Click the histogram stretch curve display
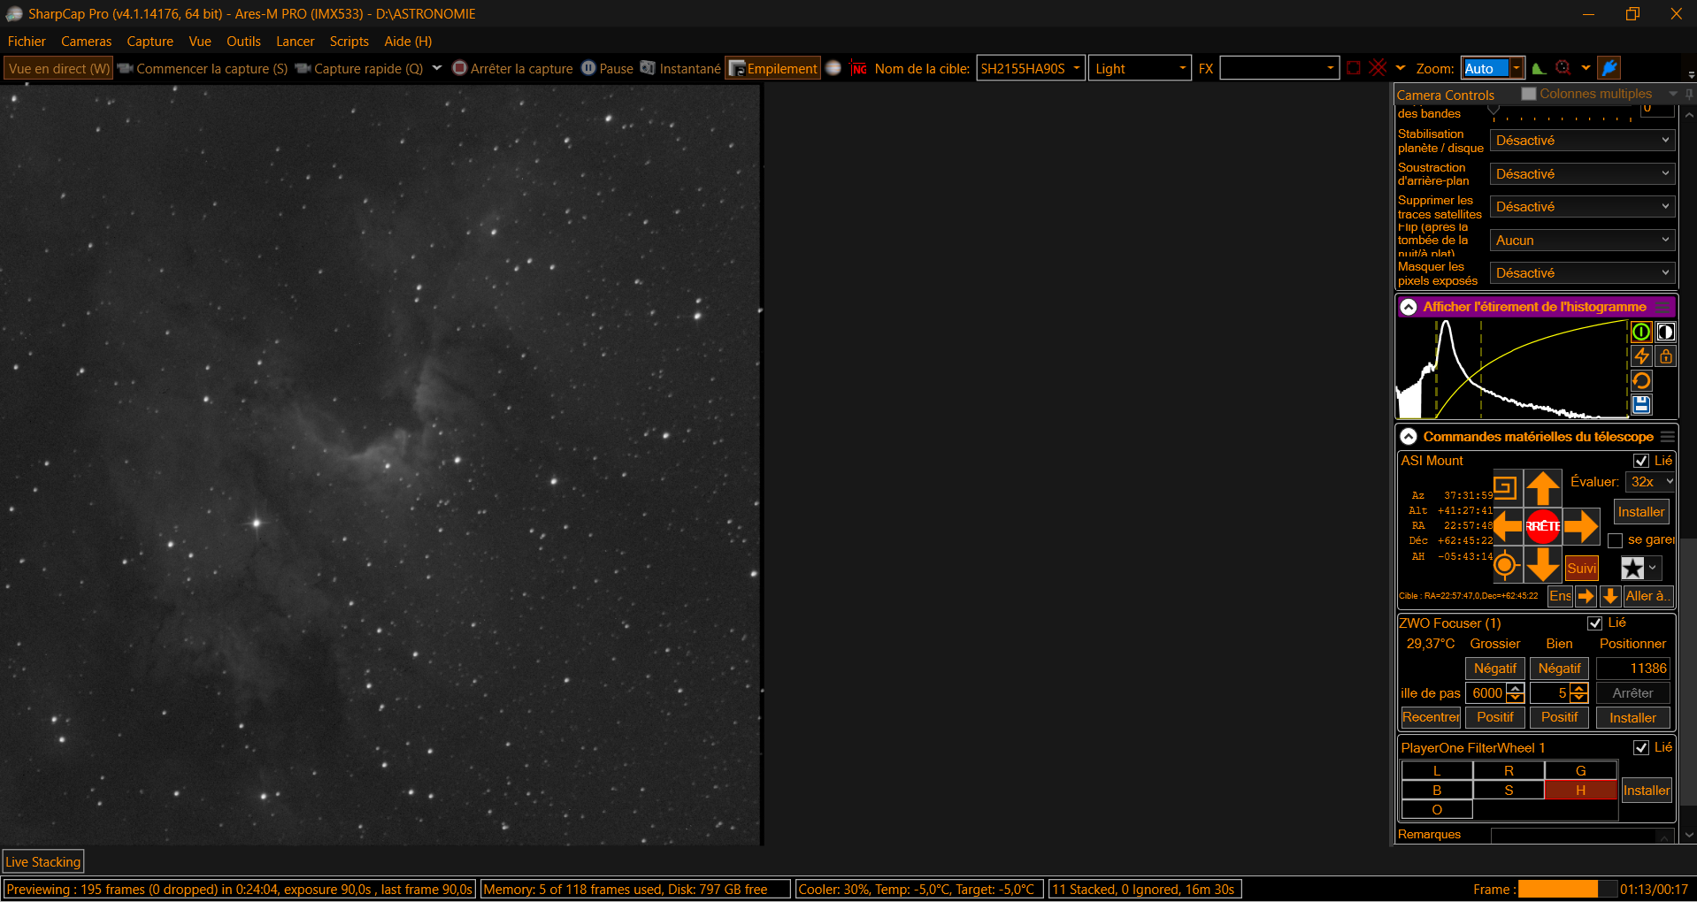The width and height of the screenshot is (1697, 902). (1512, 369)
